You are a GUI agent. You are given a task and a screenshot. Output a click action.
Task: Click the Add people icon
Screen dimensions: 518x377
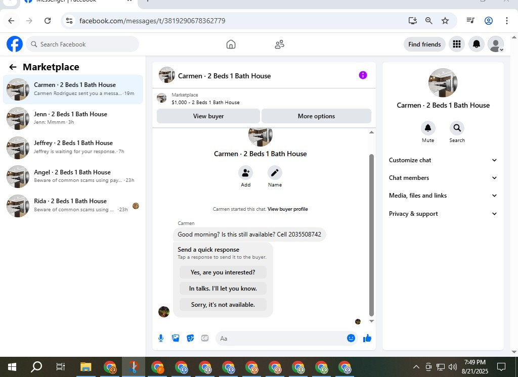pos(245,173)
